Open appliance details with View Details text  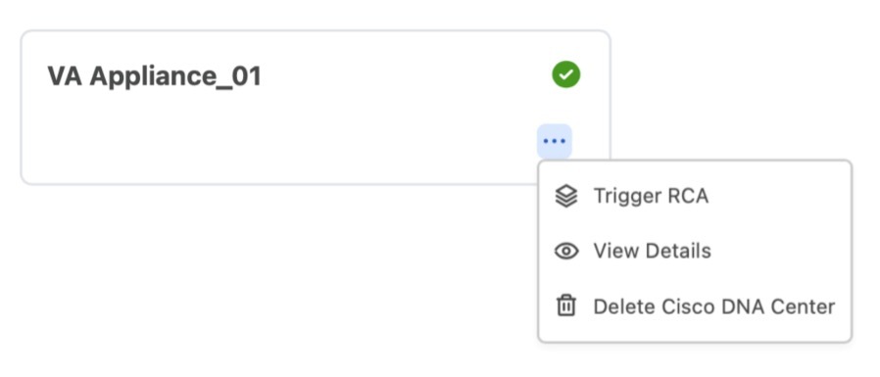tap(652, 251)
